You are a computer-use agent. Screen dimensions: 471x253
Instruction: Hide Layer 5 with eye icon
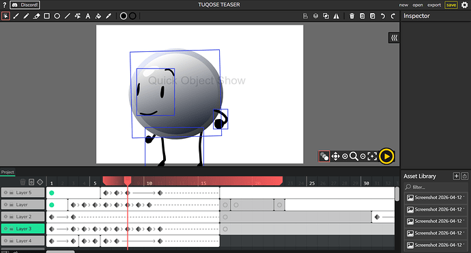(x=5, y=193)
